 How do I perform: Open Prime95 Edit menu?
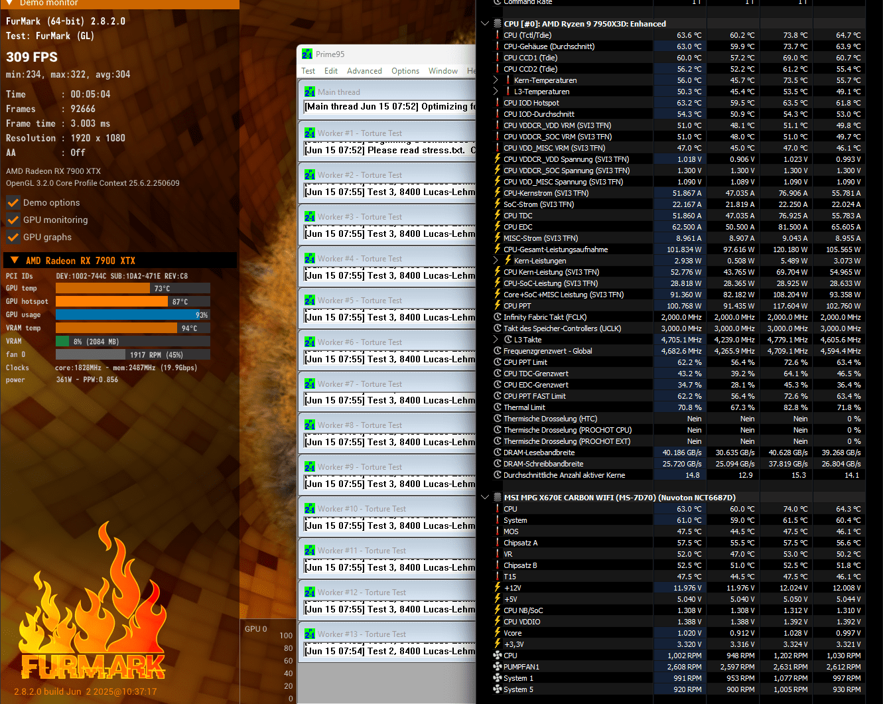click(x=331, y=71)
